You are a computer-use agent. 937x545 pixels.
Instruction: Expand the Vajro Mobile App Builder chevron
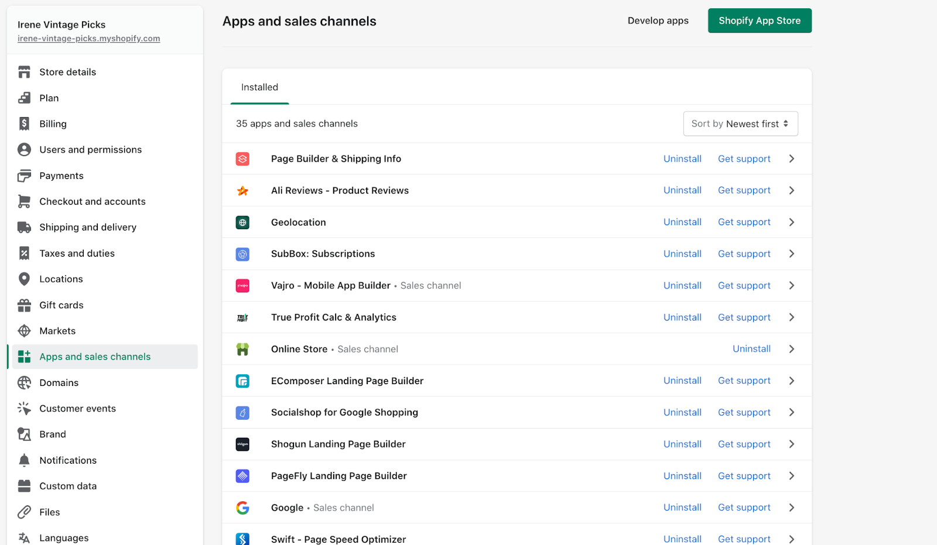791,285
